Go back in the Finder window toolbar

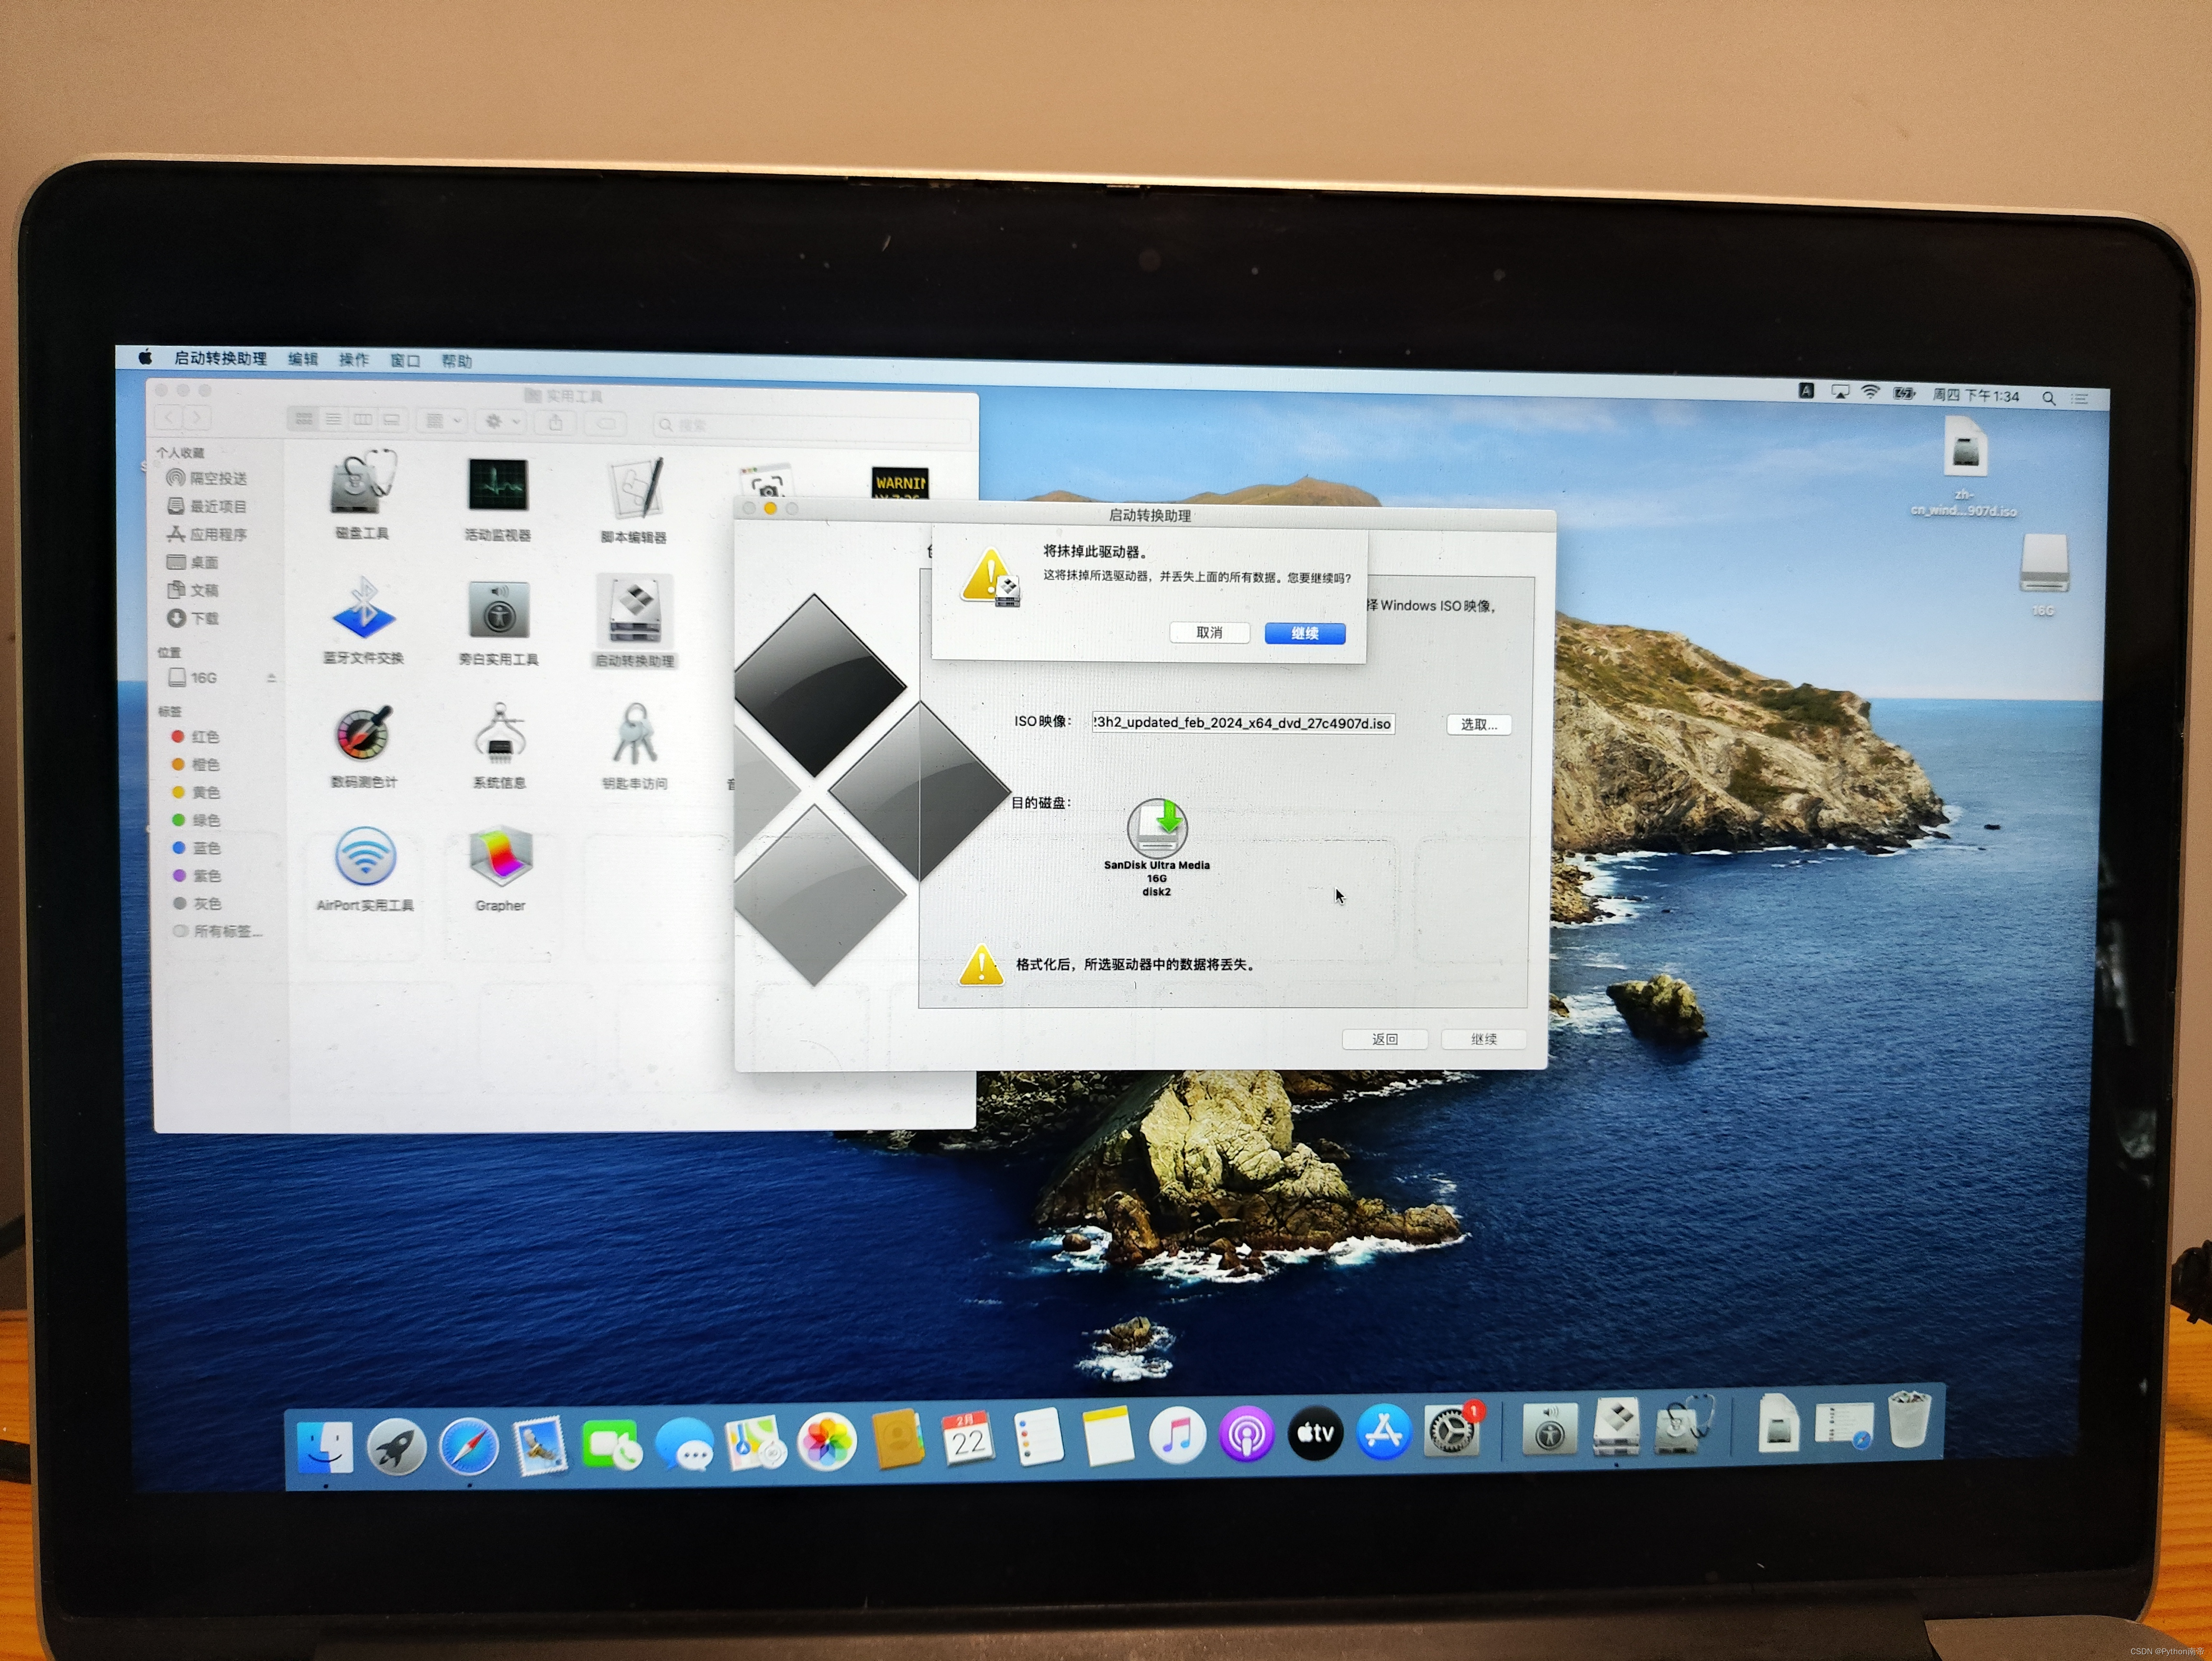(x=170, y=417)
